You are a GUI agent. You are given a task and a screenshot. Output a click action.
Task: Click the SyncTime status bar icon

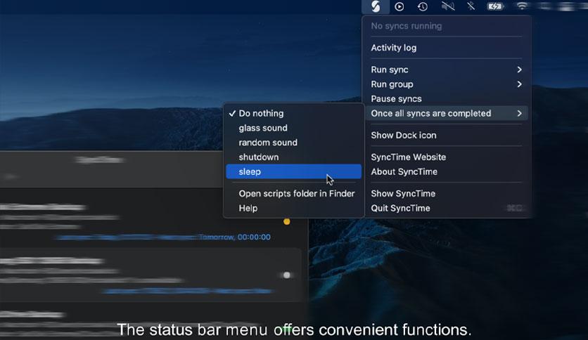376,6
